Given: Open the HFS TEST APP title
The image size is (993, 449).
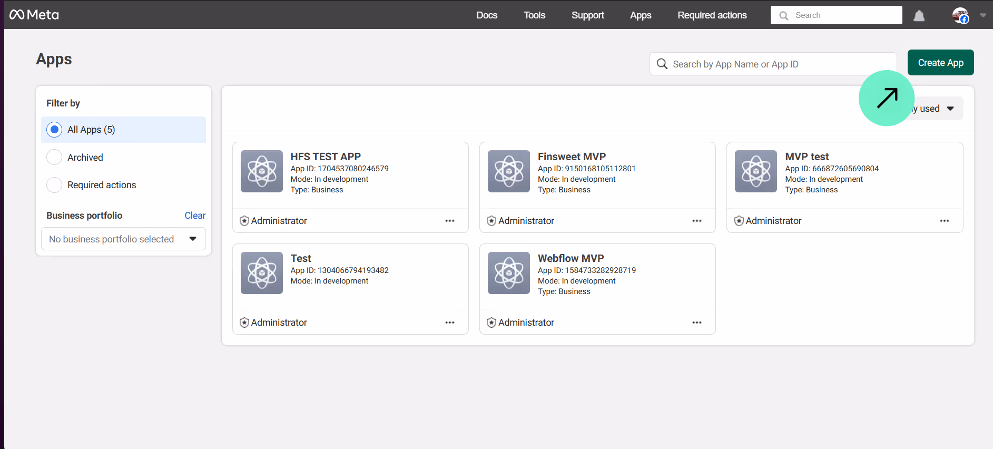Looking at the screenshot, I should pyautogui.click(x=326, y=157).
